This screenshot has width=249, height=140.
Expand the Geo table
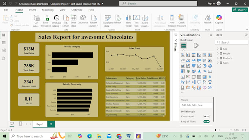tap(218, 49)
